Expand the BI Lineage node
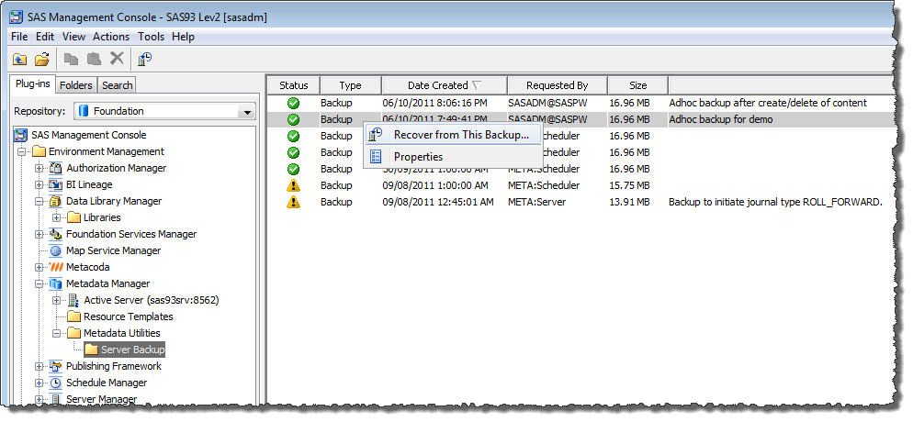The height and width of the screenshot is (422, 913). click(x=39, y=184)
